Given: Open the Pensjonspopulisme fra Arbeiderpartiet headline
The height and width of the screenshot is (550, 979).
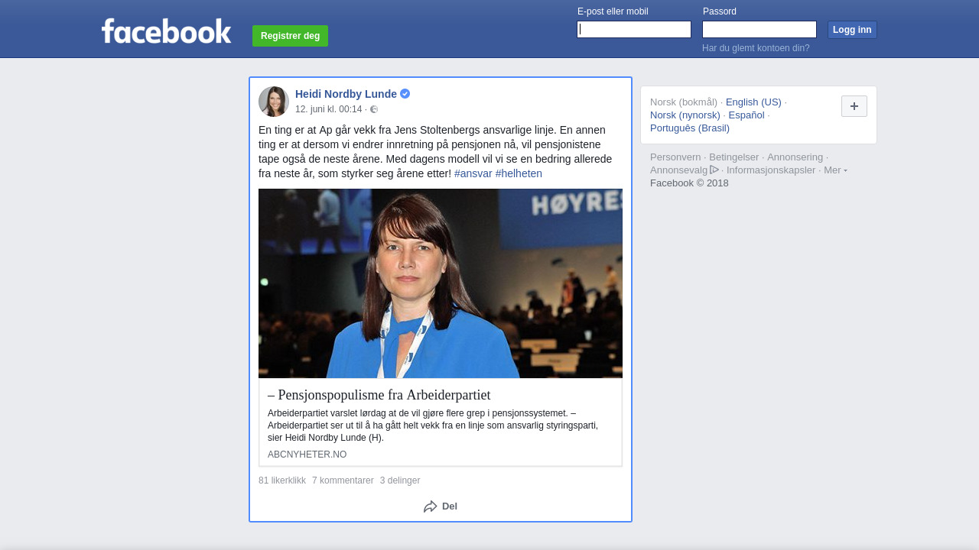Looking at the screenshot, I should coord(379,395).
